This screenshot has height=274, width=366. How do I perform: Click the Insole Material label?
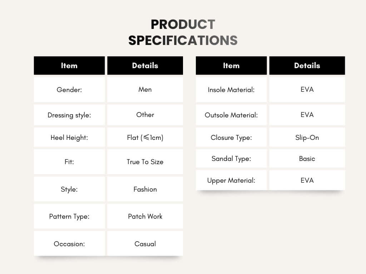[x=231, y=90]
